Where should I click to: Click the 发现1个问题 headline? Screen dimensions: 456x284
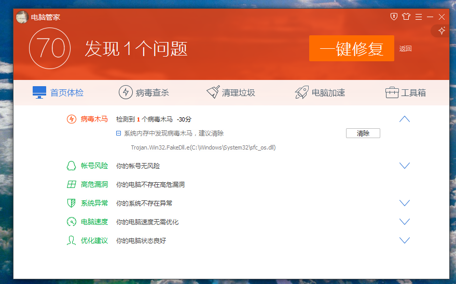pyautogui.click(x=136, y=49)
